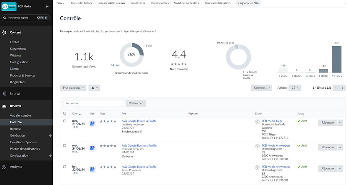
Task: Click Google Business Profile icon for Ireneusz Szczęsny review
Action: pyautogui.click(x=92, y=148)
